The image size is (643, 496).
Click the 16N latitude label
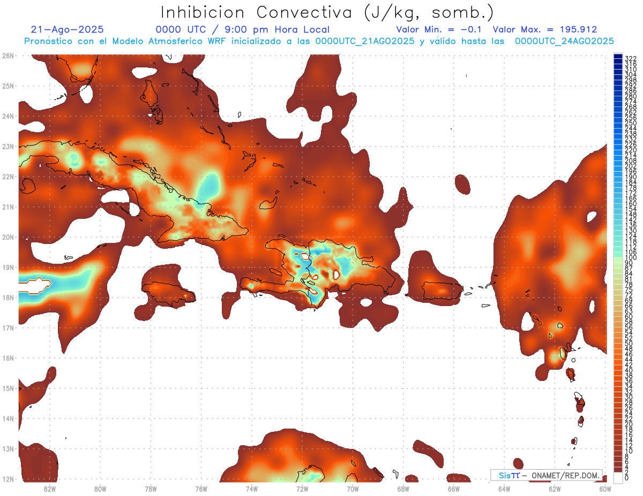tap(8, 358)
